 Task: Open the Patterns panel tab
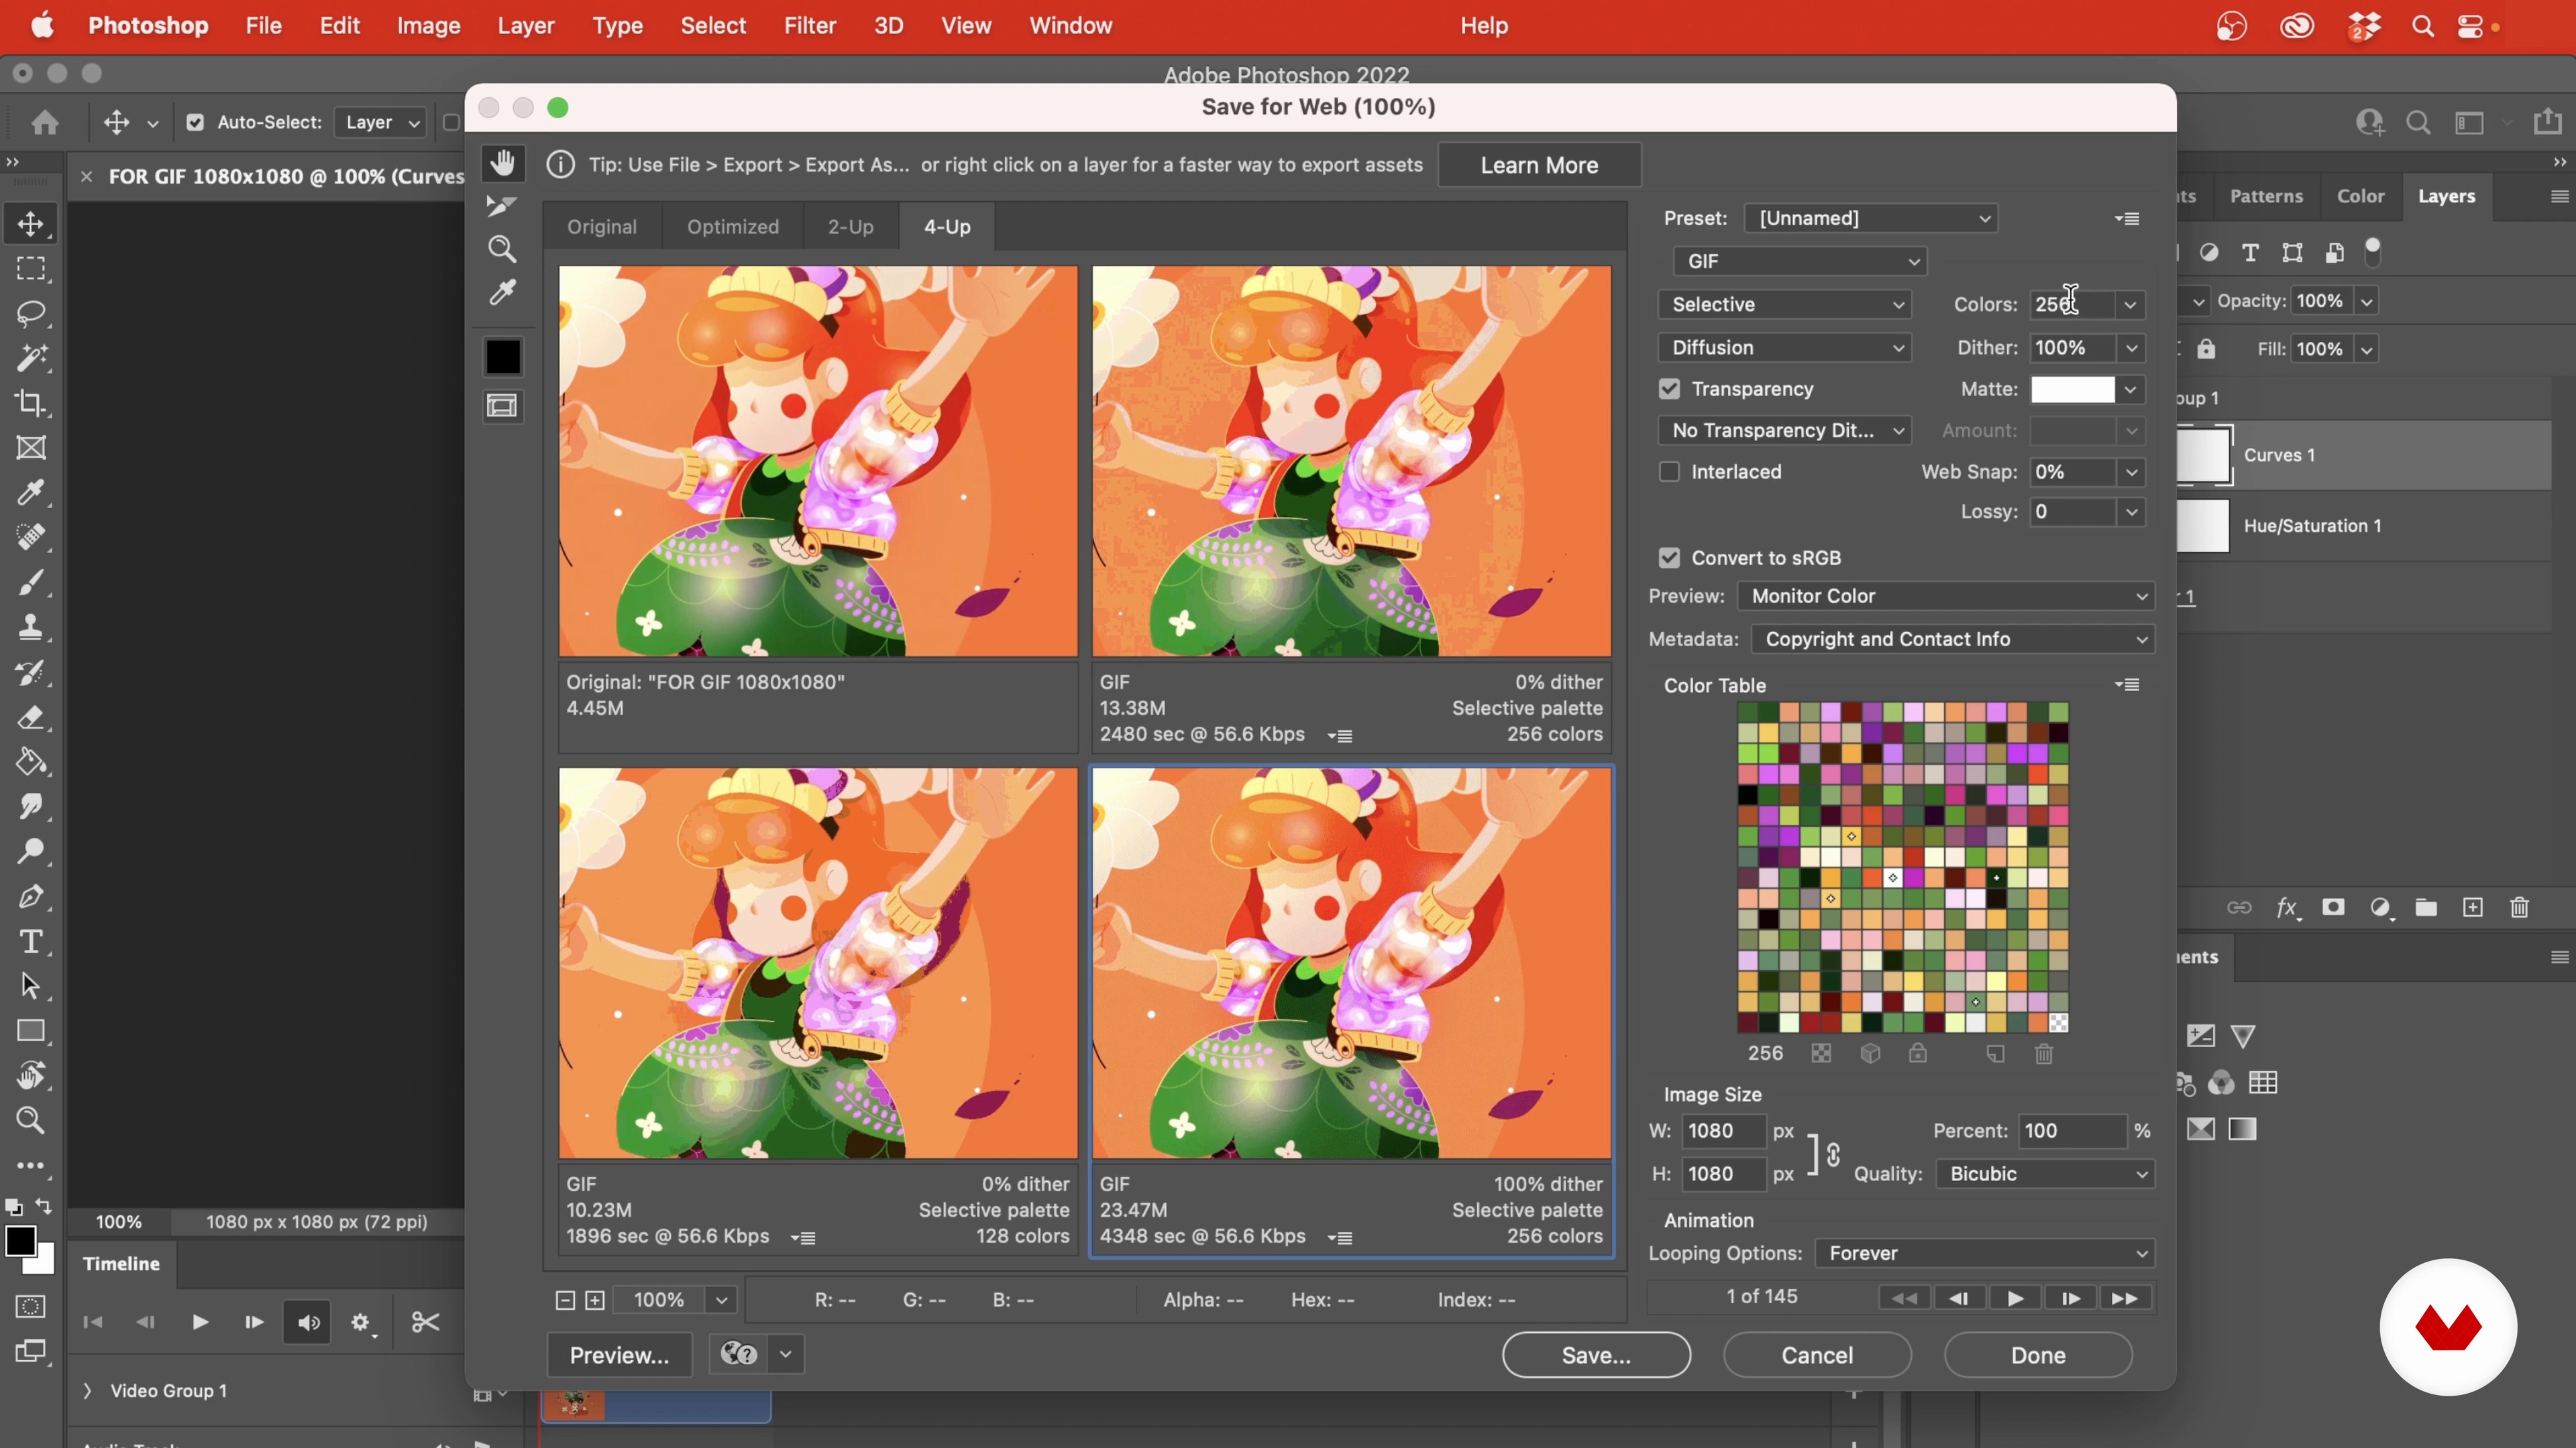coord(2266,196)
